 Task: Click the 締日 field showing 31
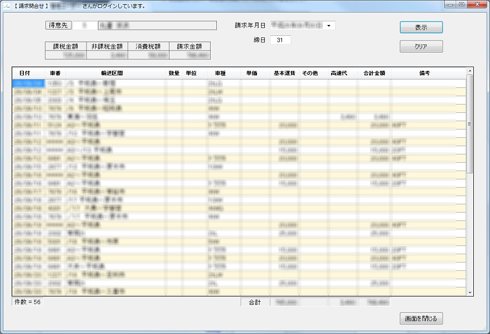280,40
